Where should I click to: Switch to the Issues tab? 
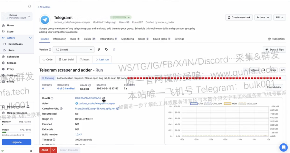[x=143, y=39]
